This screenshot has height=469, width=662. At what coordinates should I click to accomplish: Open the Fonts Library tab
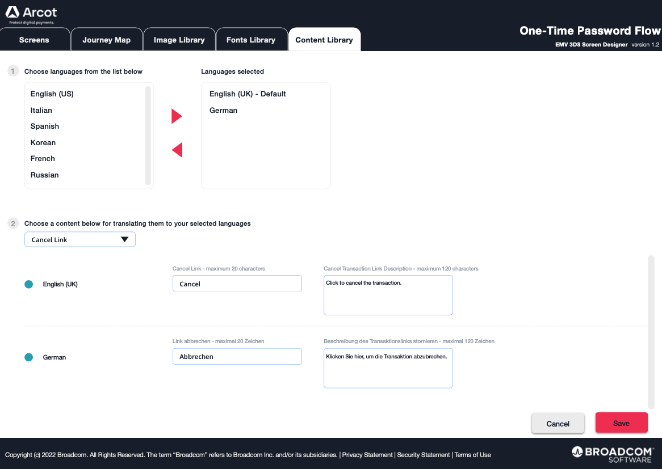coord(250,40)
